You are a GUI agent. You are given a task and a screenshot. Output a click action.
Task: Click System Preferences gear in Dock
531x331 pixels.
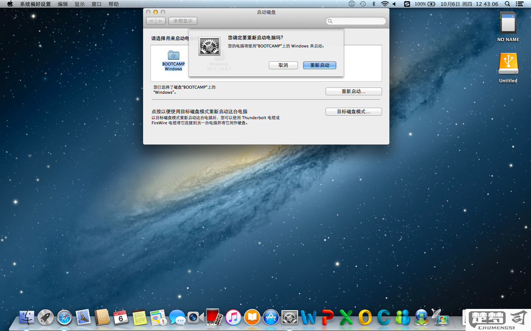click(289, 317)
